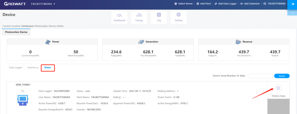This screenshot has width=297, height=114.
Task: Click Power Factor value 0.148
Action: (176, 97)
